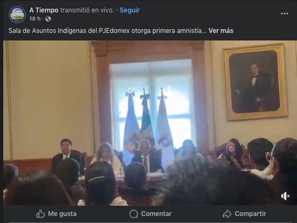Click the Compartir label
The image size is (297, 223).
click(x=250, y=214)
